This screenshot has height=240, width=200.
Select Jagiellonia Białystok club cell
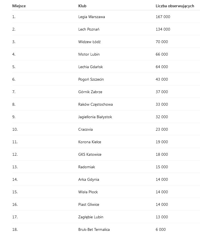tap(95, 117)
